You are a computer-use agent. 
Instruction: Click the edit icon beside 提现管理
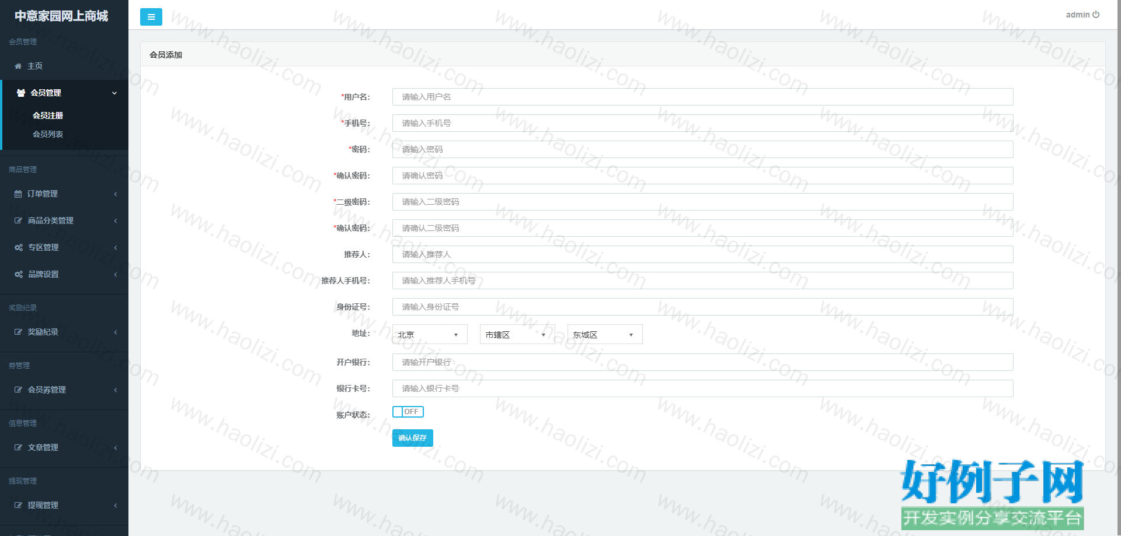18,505
